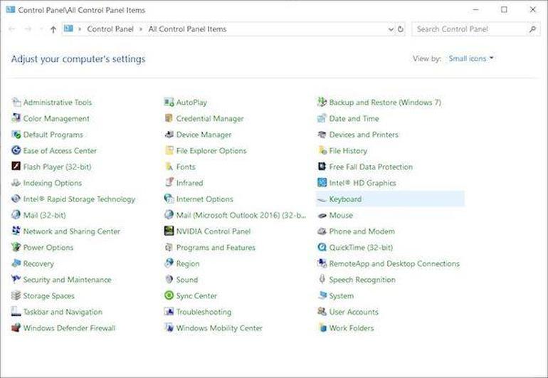
Task: Click the Free Fall Data Protection icon
Action: [x=322, y=167]
